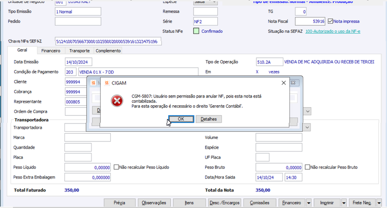Click the Imprimir button
Screen dimensions: 387x208
(327, 203)
